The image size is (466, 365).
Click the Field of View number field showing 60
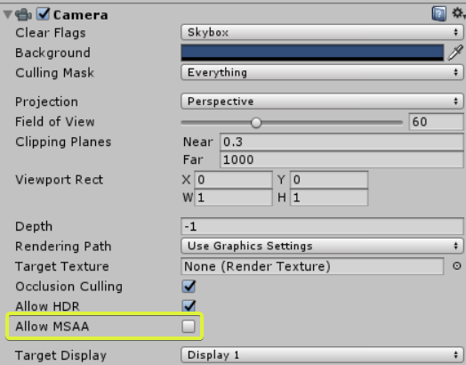click(436, 122)
